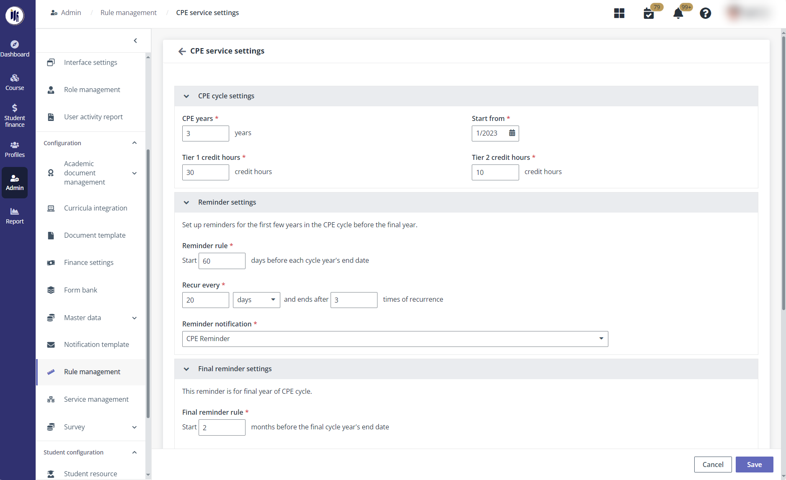Viewport: 786px width, 480px height.
Task: Click the Reminder rule start days field
Action: (x=222, y=261)
